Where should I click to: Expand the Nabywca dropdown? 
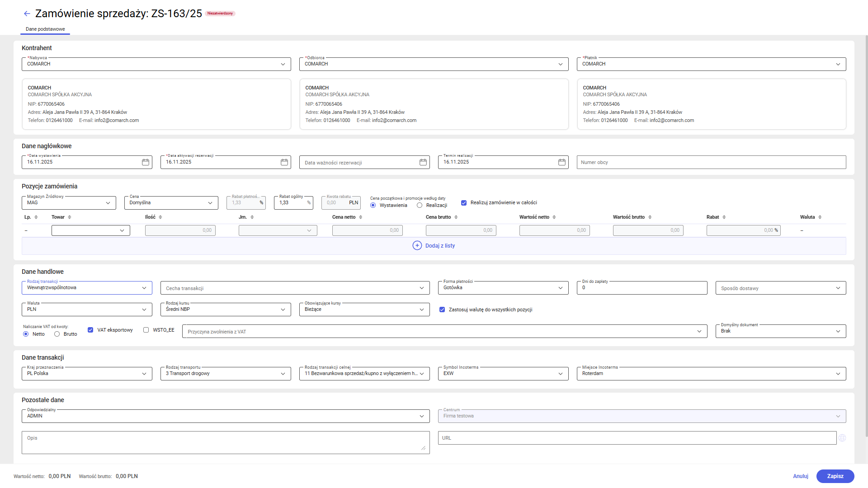click(x=283, y=64)
